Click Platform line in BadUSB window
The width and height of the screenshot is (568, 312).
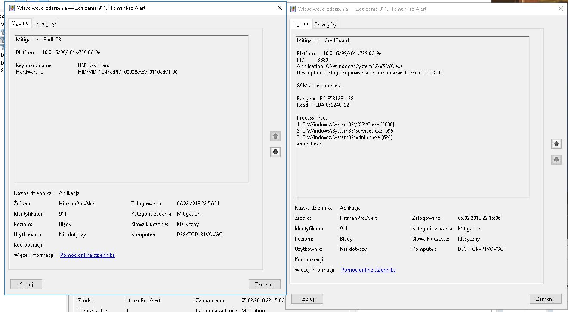tap(58, 53)
